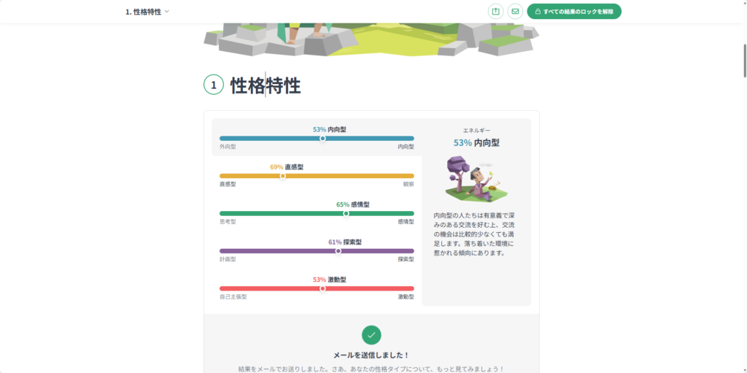Click the 61% 探索型 label

[x=345, y=242]
